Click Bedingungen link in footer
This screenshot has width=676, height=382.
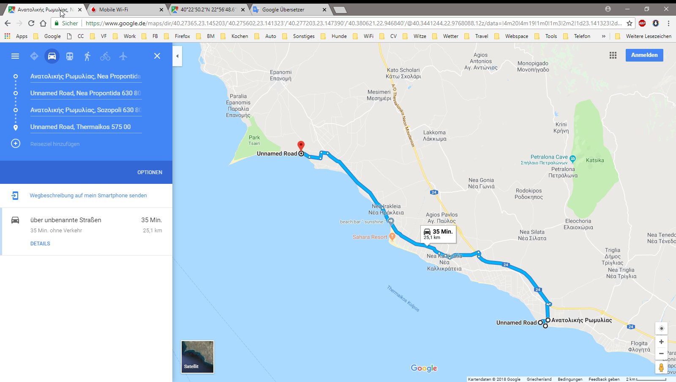point(570,379)
